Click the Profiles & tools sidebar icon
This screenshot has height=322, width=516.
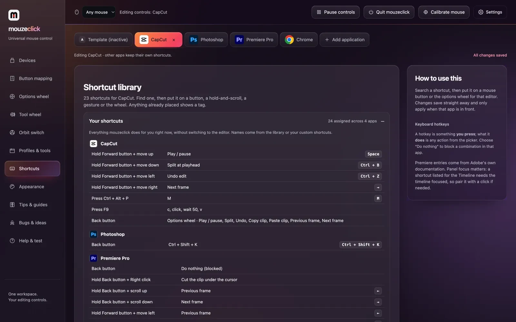pos(12,151)
